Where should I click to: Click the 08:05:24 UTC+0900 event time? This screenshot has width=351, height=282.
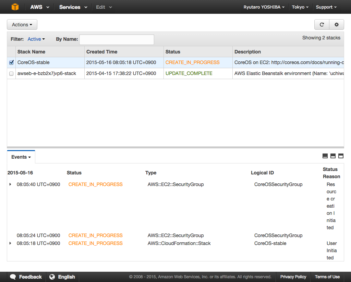tap(38, 235)
